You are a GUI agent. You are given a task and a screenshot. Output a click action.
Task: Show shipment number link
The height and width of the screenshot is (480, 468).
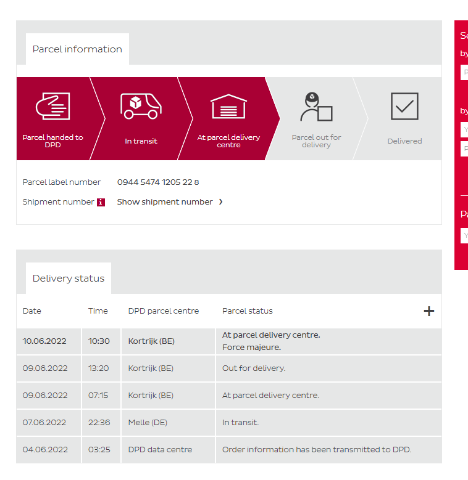165,202
